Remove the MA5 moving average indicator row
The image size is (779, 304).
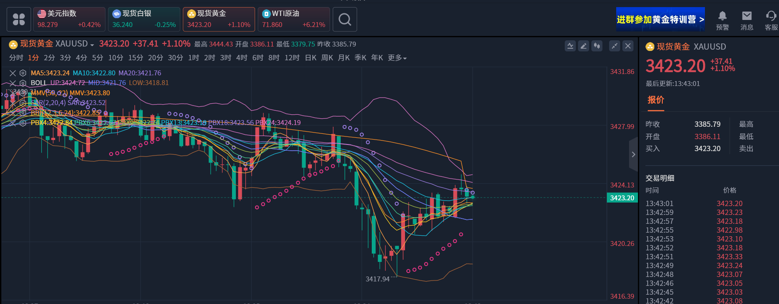[13, 73]
